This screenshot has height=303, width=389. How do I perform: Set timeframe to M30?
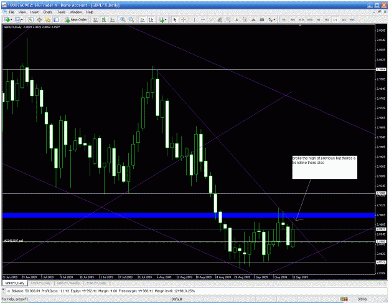coord(310,20)
